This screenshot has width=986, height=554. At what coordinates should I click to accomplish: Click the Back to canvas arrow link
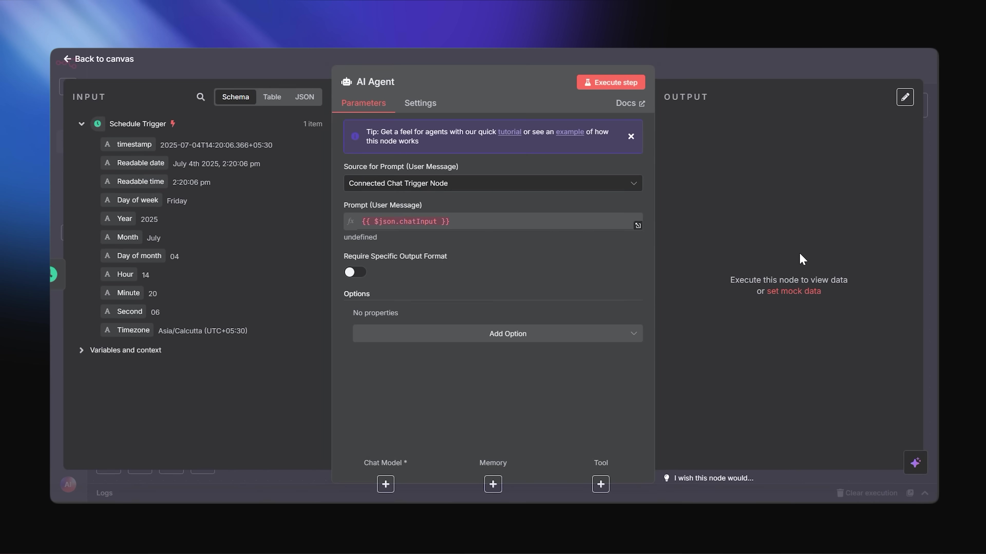click(x=99, y=59)
